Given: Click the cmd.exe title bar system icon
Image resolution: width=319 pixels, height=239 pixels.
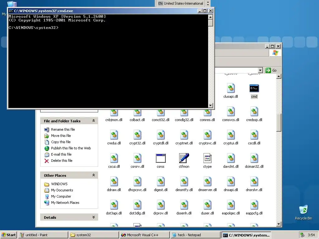Looking at the screenshot, I should tap(11, 11).
